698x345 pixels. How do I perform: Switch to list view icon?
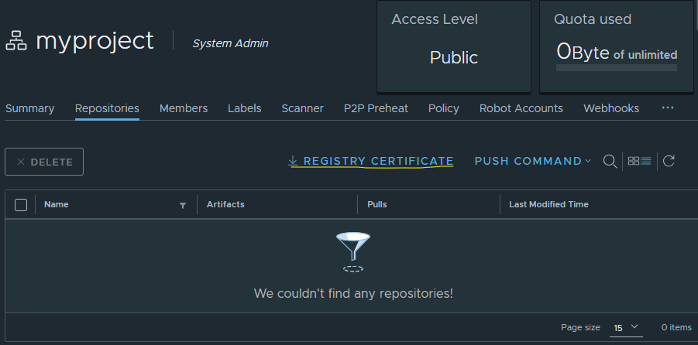[645, 161]
